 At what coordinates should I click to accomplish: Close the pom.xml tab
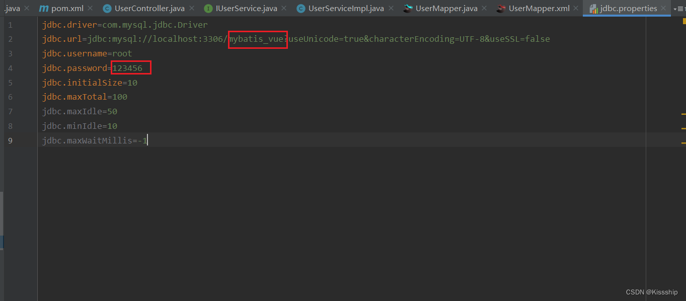click(x=89, y=9)
